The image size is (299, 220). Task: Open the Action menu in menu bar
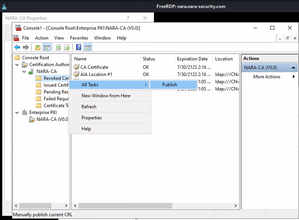[x=42, y=38]
